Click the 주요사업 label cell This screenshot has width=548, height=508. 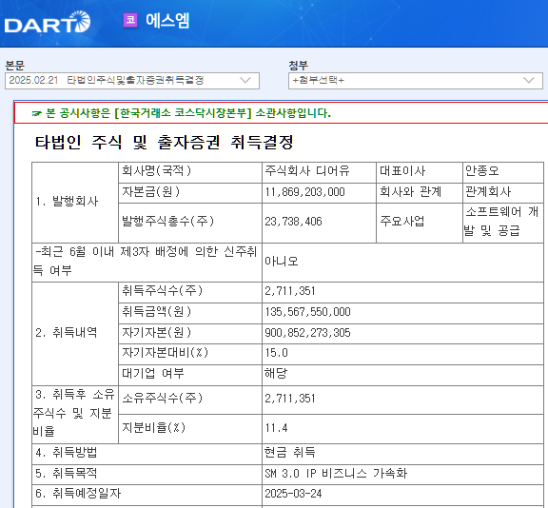(x=420, y=223)
